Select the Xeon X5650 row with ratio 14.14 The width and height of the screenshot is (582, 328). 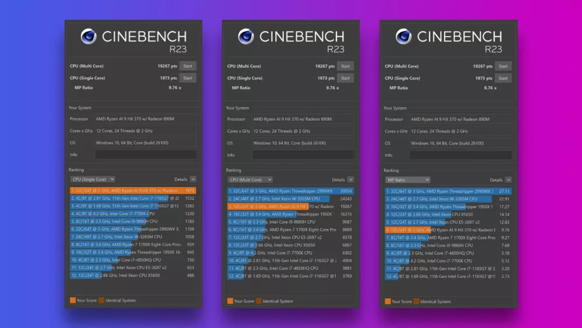click(x=448, y=214)
